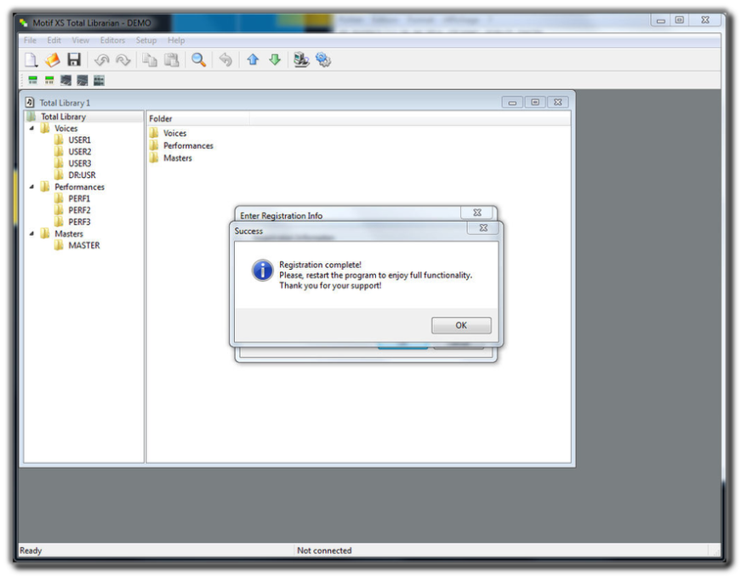Close the Motif XS Total Librarian window
747x583 pixels.
click(x=705, y=20)
